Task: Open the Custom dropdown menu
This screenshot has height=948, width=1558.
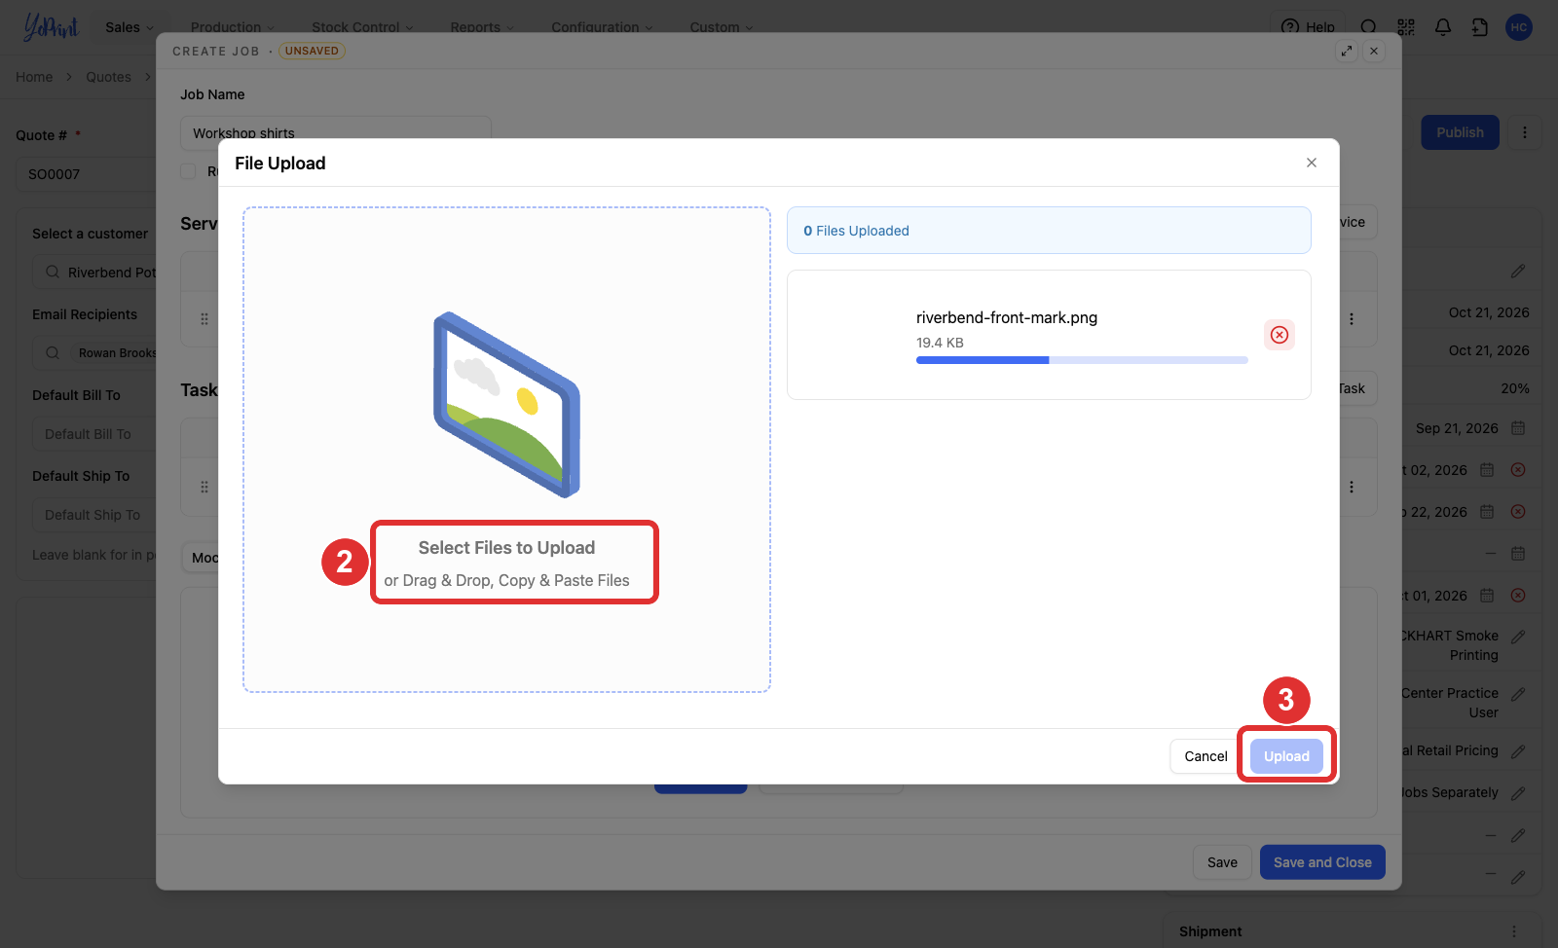Action: coord(722,27)
